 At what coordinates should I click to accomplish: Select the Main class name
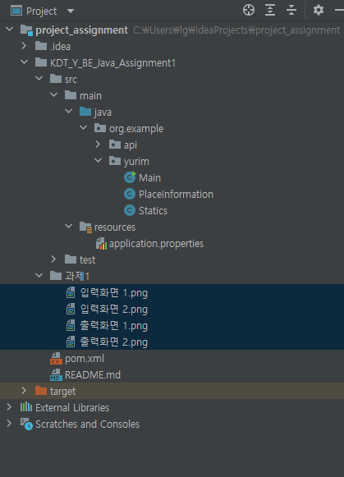click(149, 177)
